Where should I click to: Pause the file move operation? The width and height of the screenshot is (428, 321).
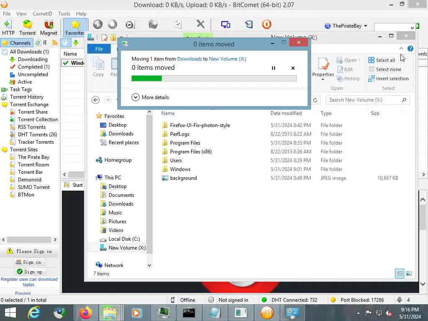click(273, 68)
